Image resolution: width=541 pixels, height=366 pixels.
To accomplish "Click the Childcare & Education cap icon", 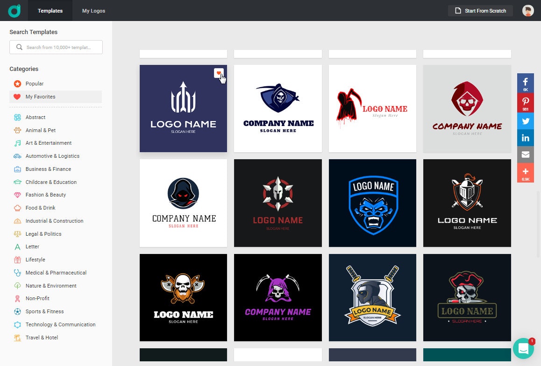I will tap(17, 182).
